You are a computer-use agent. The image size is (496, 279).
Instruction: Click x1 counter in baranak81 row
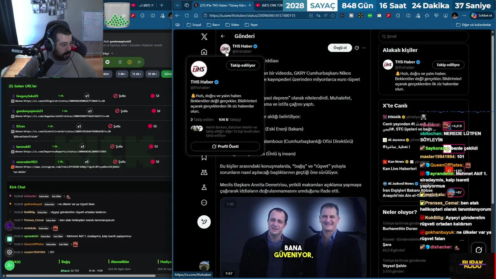(82, 146)
